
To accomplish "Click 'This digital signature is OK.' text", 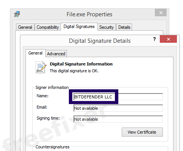I will pyautogui.click(x=74, y=71).
